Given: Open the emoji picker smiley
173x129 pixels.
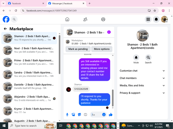Looking at the screenshot, I should (x=104, y=115).
